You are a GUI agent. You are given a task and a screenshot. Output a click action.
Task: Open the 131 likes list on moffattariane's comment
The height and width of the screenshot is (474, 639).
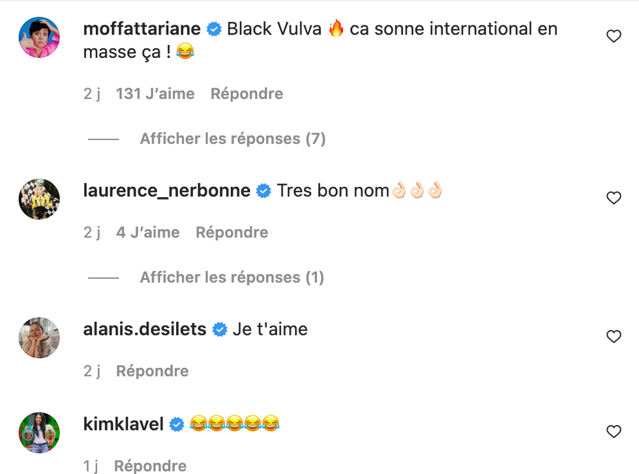point(155,94)
